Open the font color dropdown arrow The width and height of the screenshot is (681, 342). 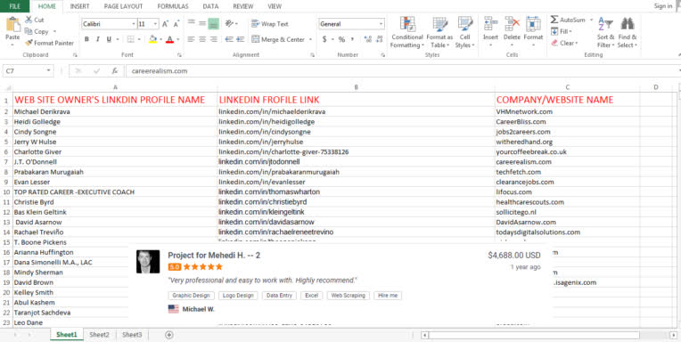pyautogui.click(x=177, y=39)
